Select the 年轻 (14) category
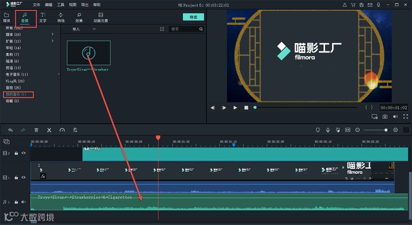Screen dimensions: 412x225 coord(13,48)
